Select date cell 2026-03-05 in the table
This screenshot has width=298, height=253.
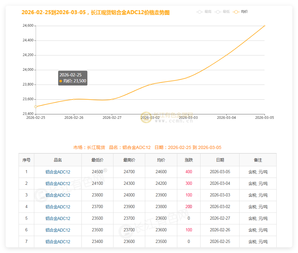click(x=220, y=172)
